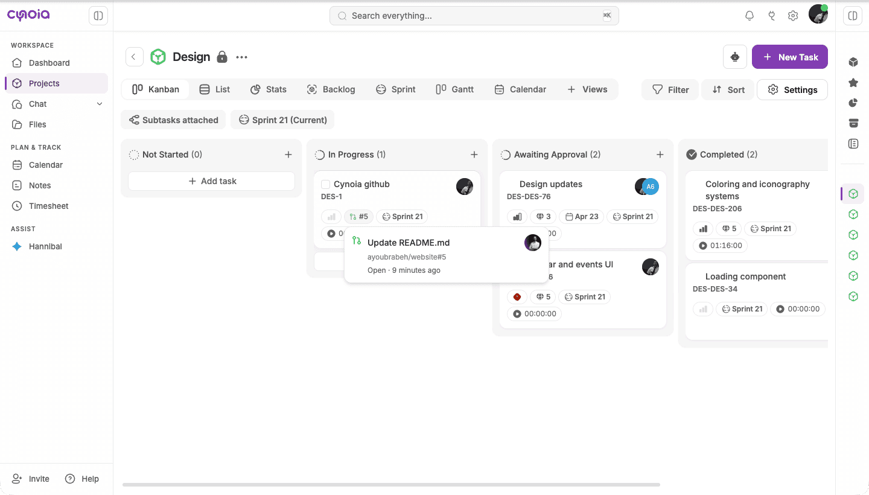Switch to Kanban view

pos(156,89)
